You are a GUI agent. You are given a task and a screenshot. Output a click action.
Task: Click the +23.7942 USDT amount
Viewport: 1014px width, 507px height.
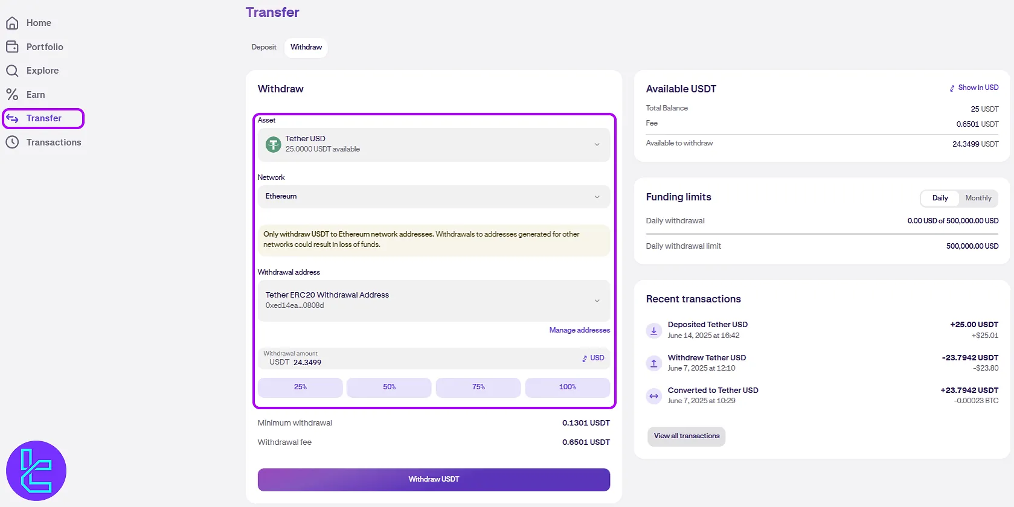coord(969,391)
